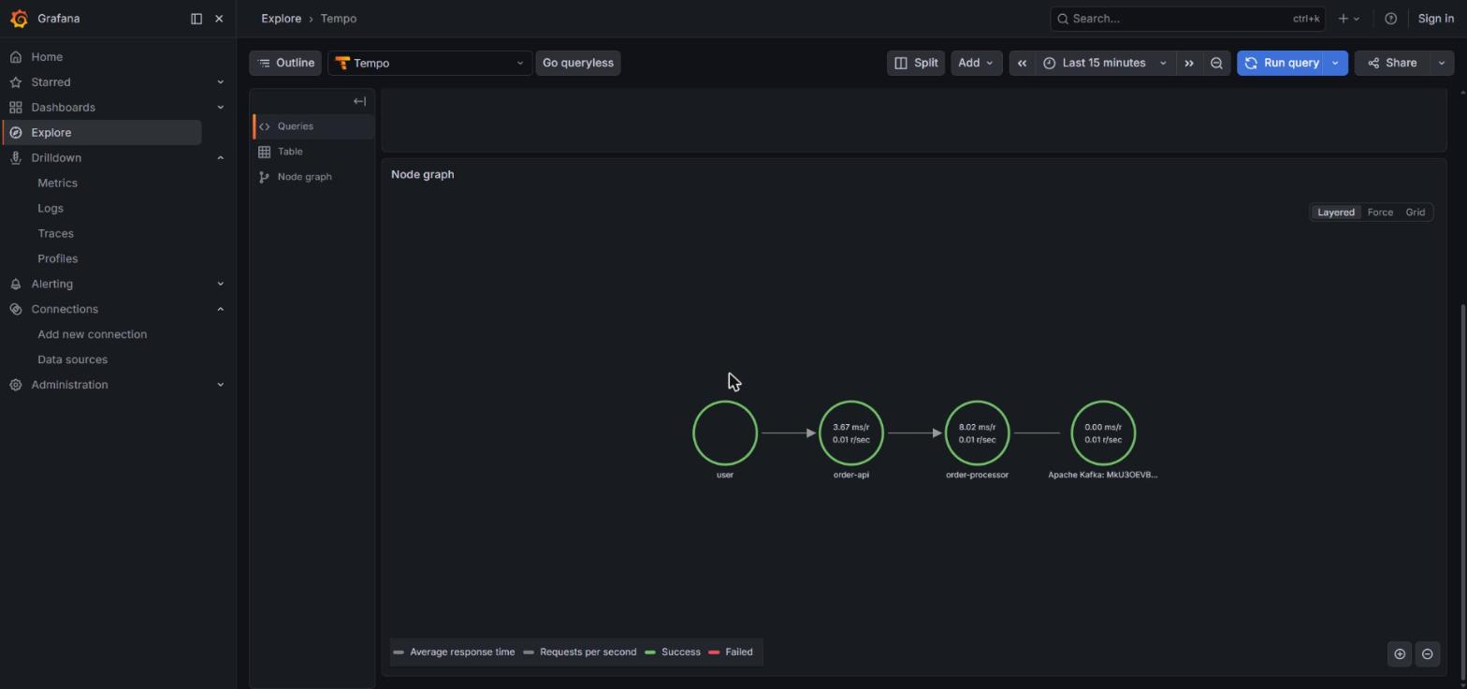Open Run query interval dropdown
The image size is (1467, 689).
(1336, 64)
